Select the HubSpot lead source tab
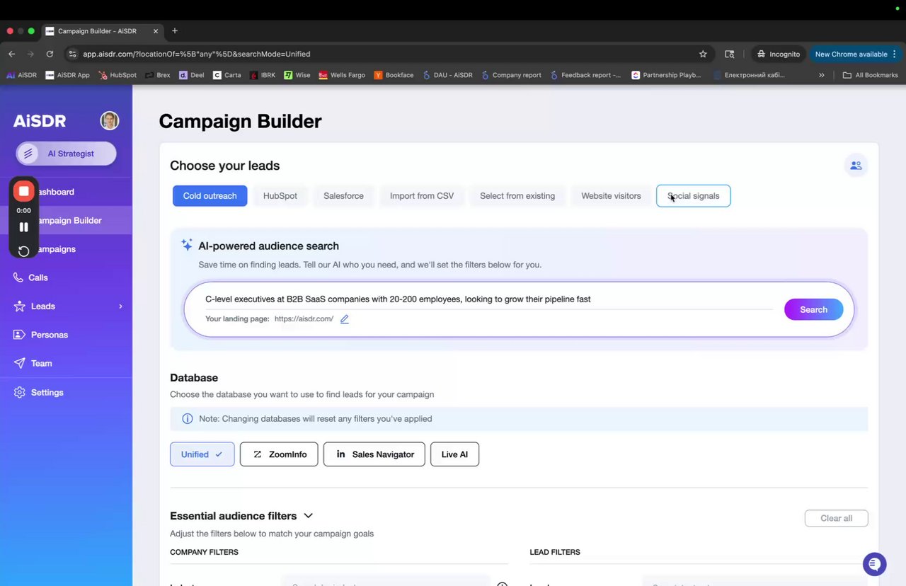 (280, 196)
